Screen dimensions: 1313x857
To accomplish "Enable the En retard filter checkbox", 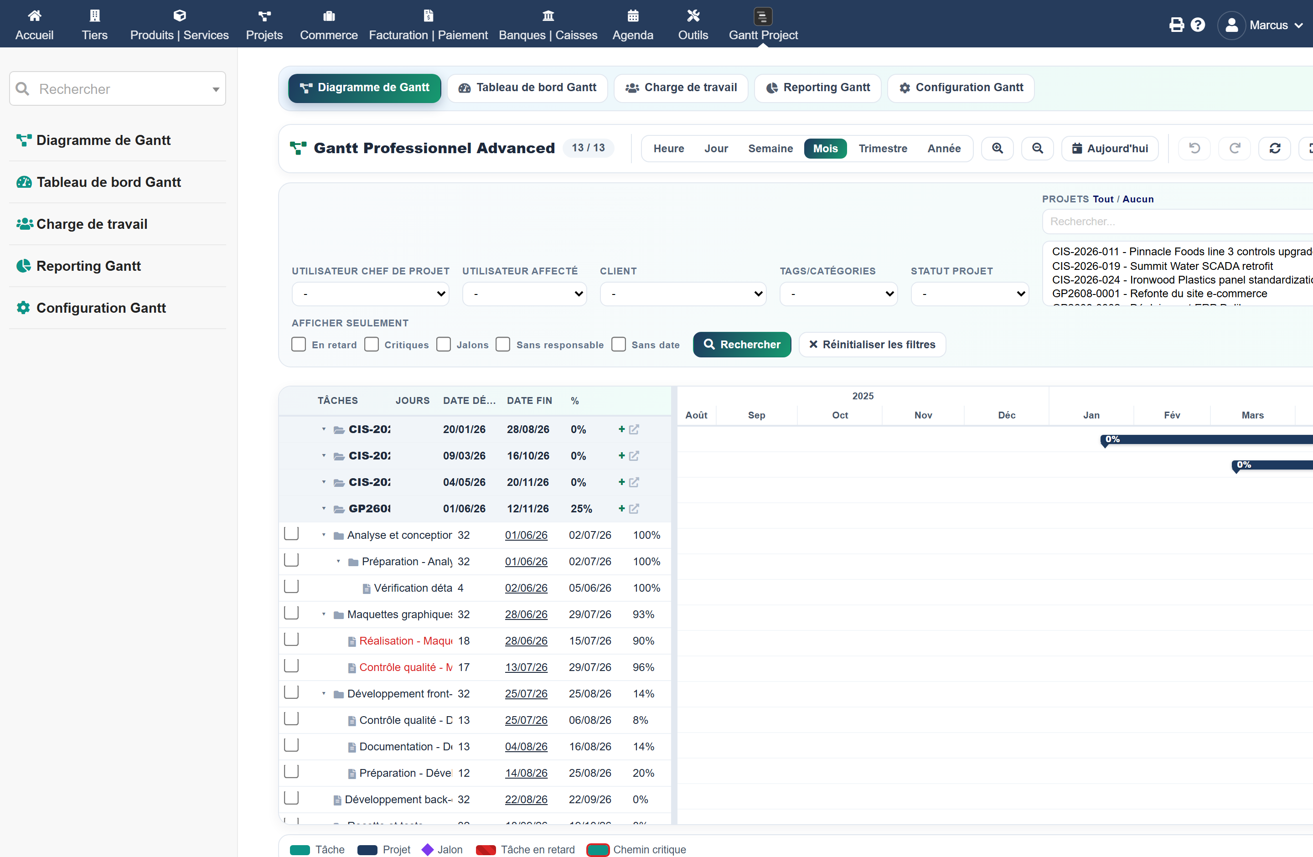I will point(299,345).
